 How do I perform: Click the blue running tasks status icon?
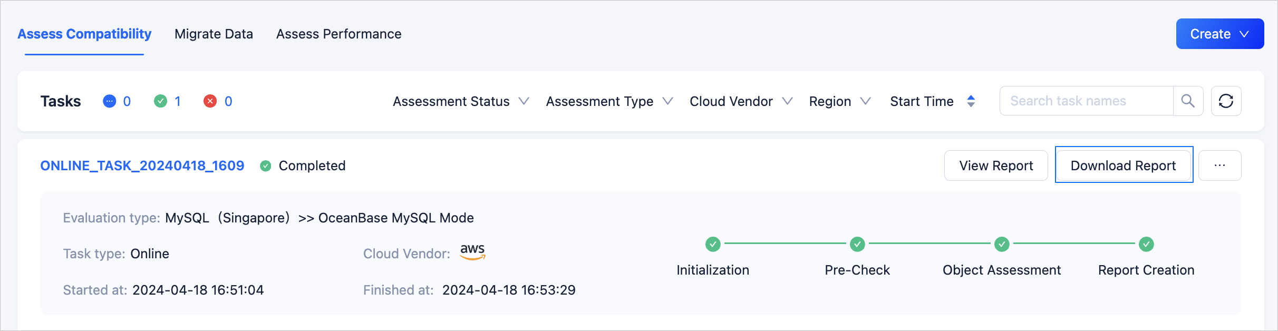[x=109, y=101]
